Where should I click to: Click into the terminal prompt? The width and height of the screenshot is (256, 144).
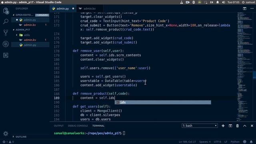124,133
